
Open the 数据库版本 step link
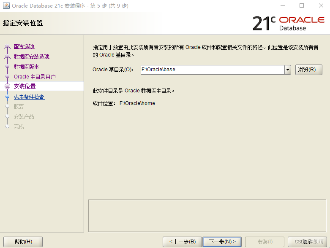pos(27,67)
